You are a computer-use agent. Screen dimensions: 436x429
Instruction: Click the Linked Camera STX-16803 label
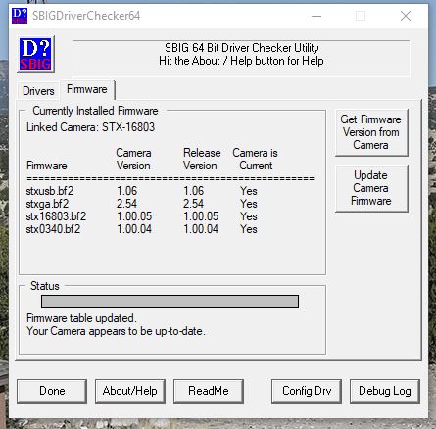(90, 127)
